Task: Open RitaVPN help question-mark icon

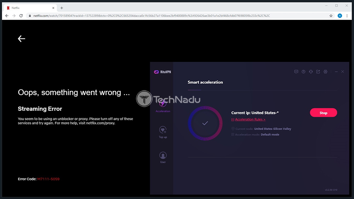Action: click(x=303, y=72)
